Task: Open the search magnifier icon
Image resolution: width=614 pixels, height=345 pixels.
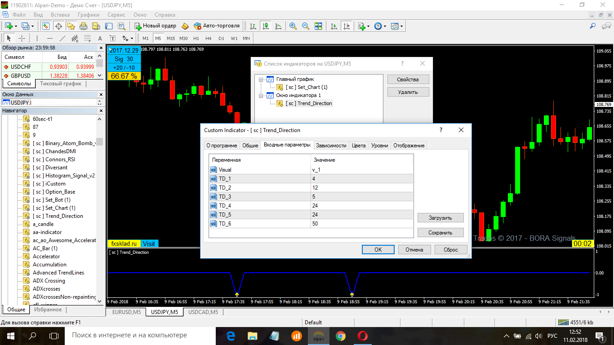Action: click(593, 26)
